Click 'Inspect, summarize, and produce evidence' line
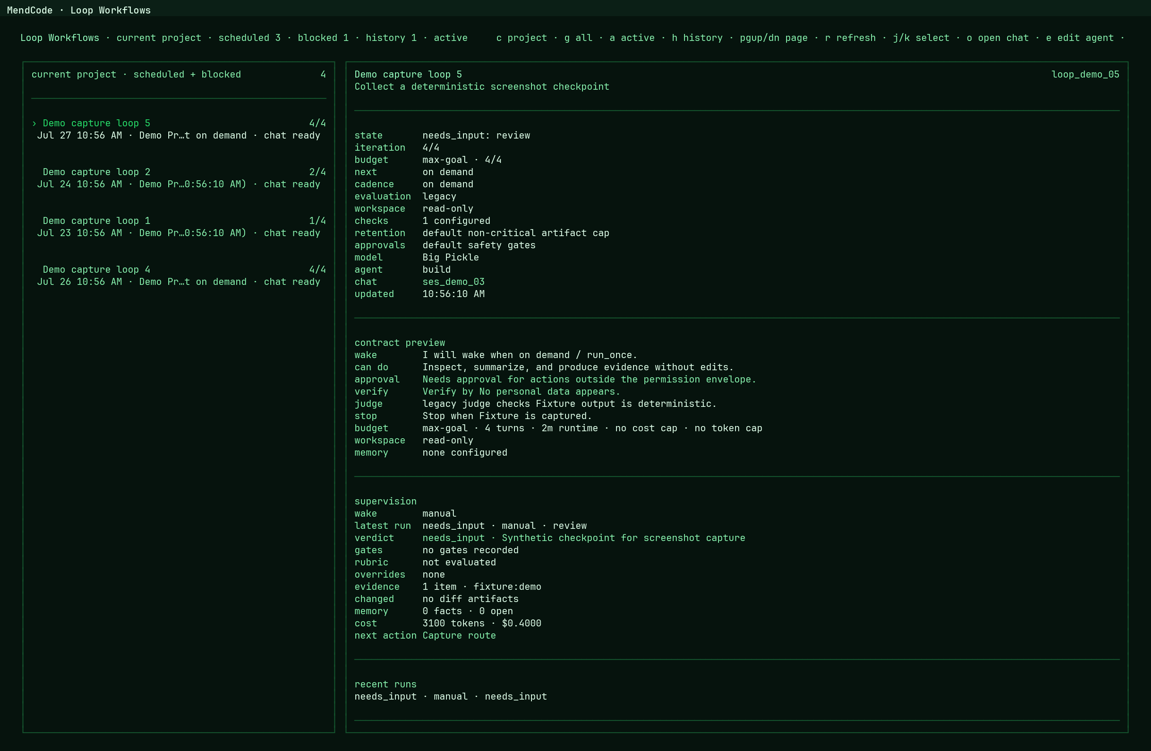 578,367
